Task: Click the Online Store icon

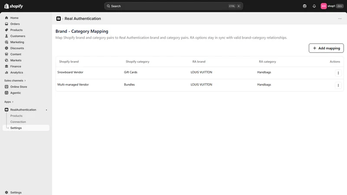Action: tap(7, 87)
